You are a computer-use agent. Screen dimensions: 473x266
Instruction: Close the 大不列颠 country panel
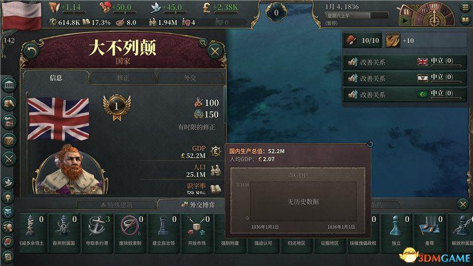215,51
